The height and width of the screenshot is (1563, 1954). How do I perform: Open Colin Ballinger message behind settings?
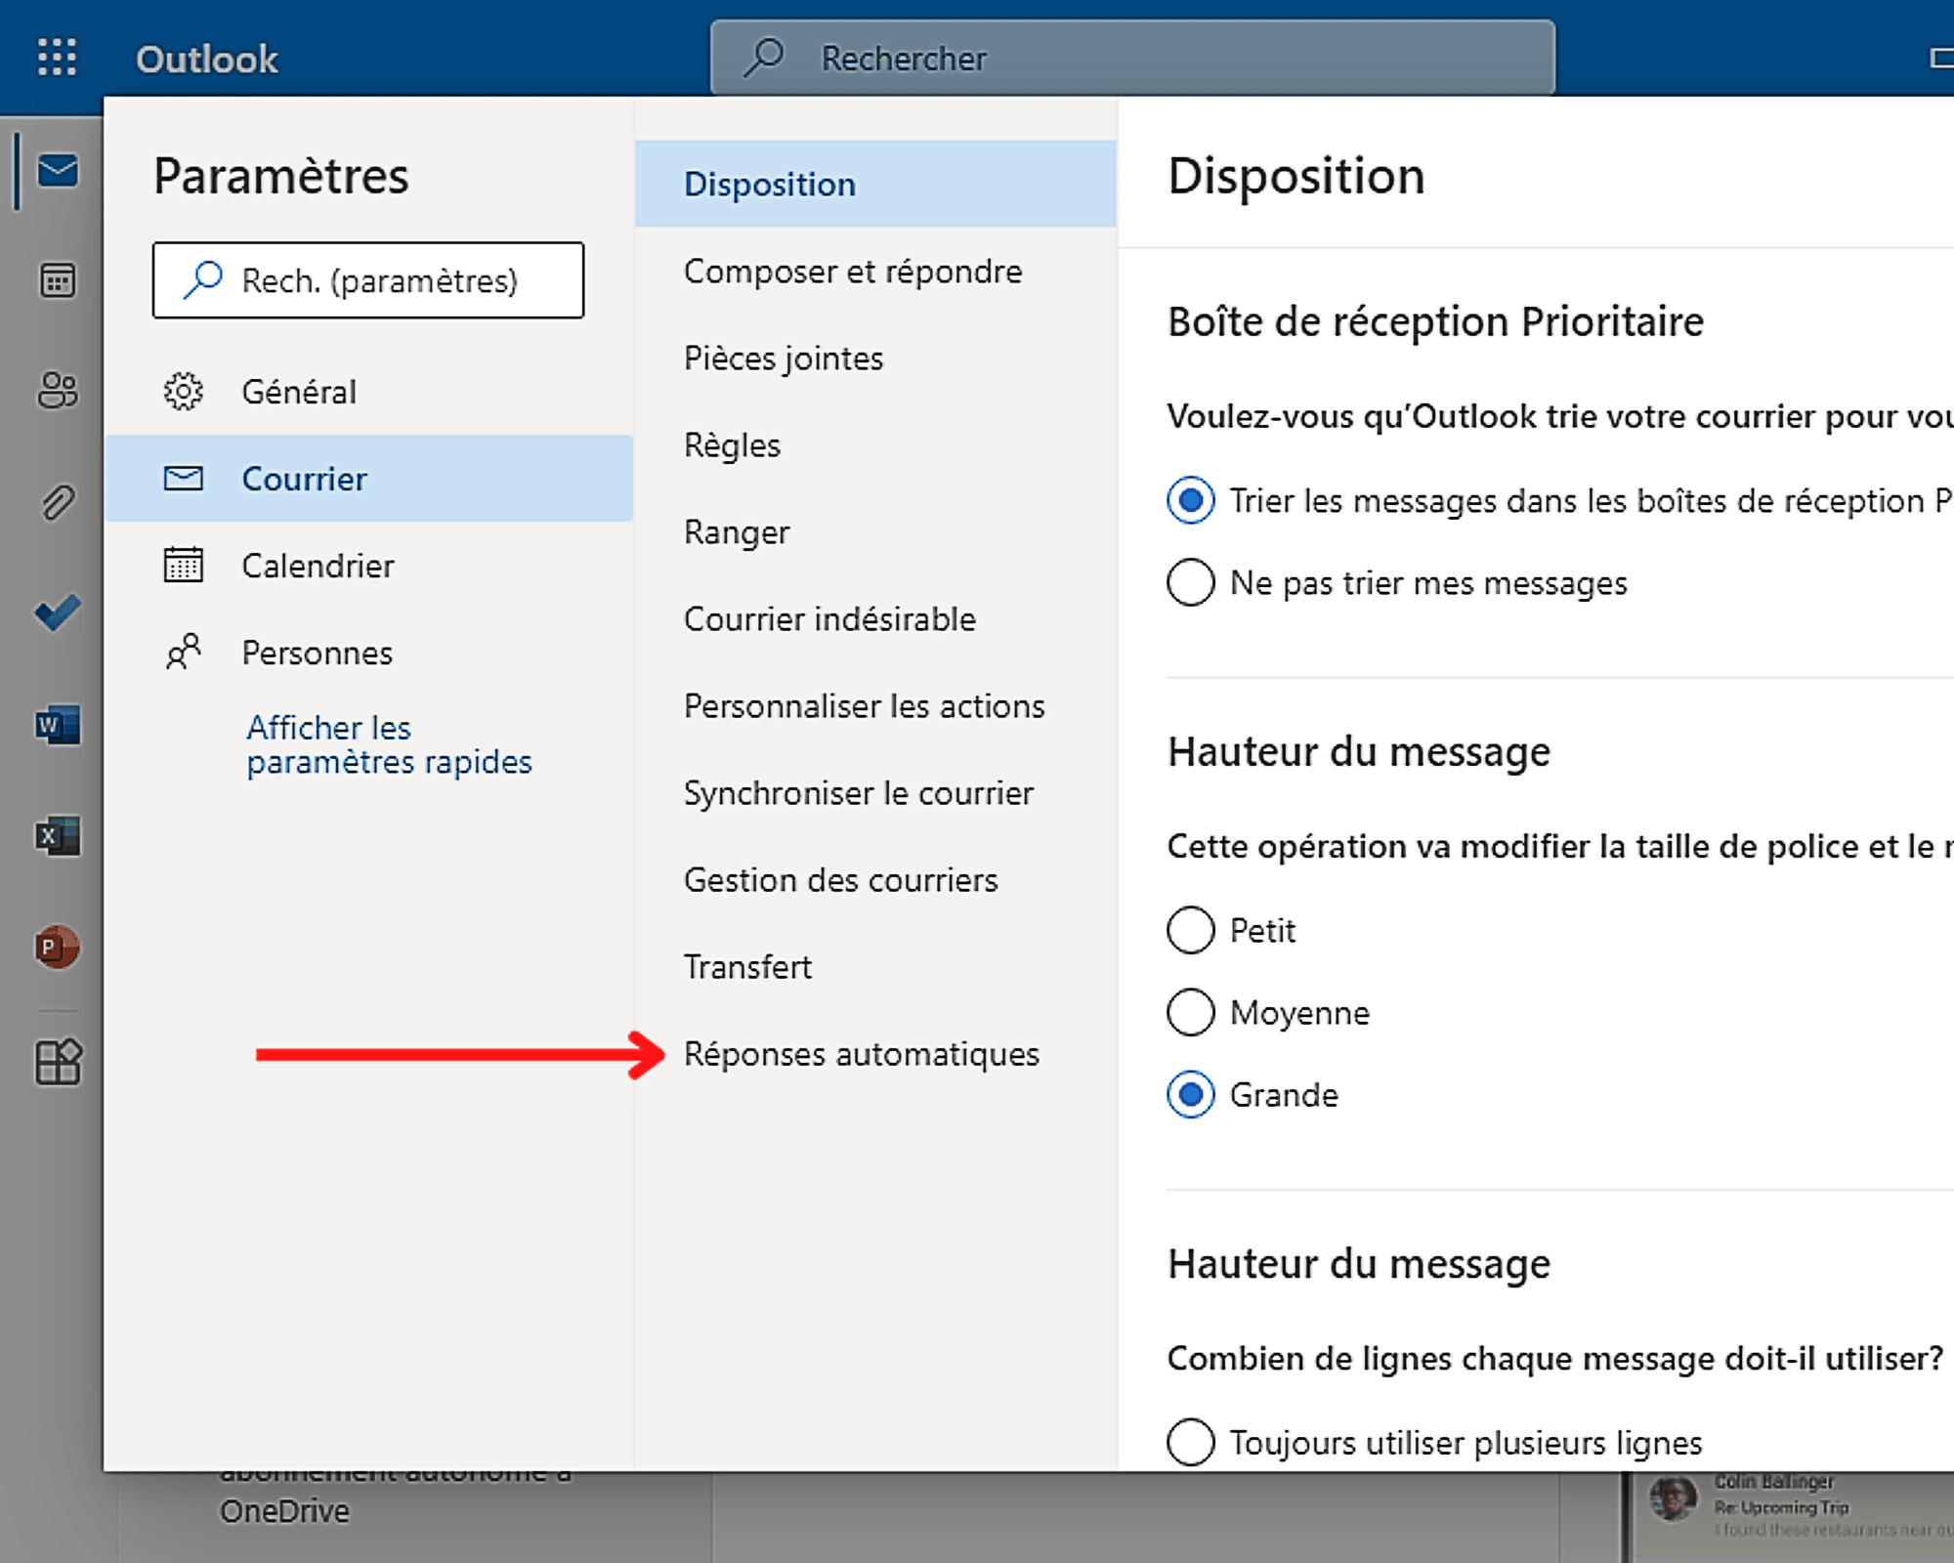click(x=1793, y=1505)
